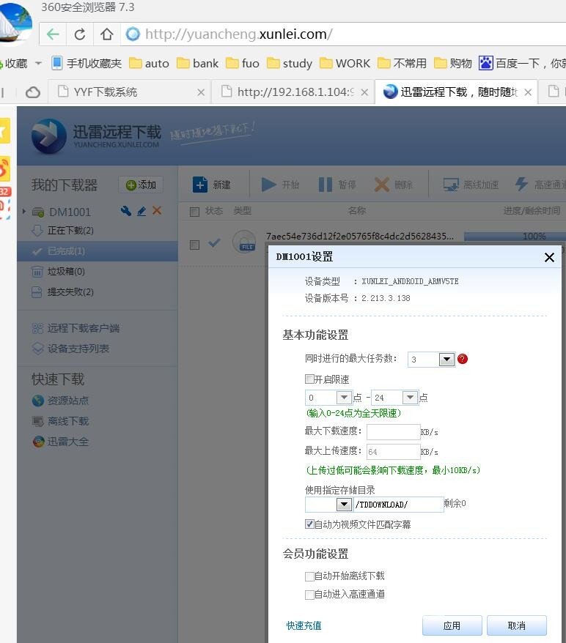Viewport: 566px width, 643px height.
Task: Reload the page with refresh icon
Action: click(80, 34)
